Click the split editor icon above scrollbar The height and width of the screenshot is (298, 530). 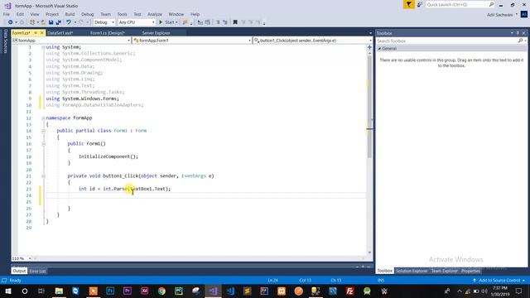(369, 47)
